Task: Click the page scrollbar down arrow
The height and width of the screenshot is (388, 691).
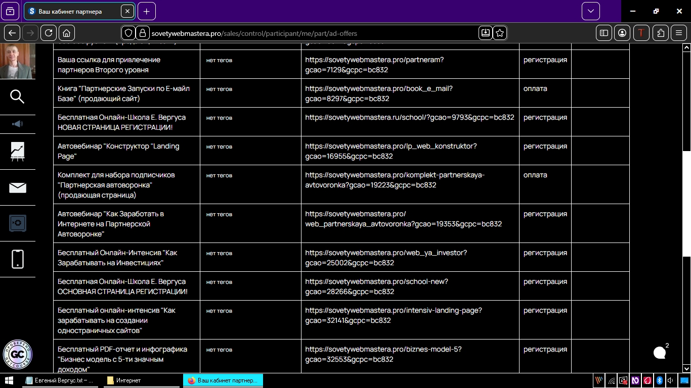Action: point(686,368)
